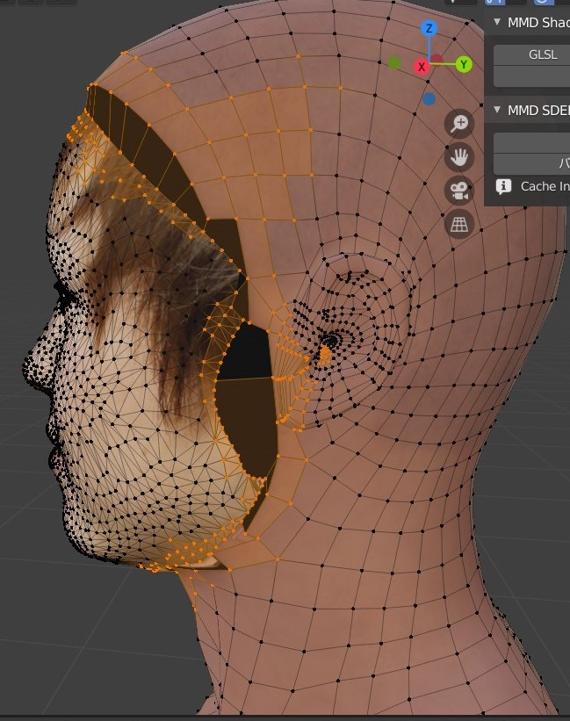
Task: Click the blue Z axis gizmo handle
Action: point(429,28)
